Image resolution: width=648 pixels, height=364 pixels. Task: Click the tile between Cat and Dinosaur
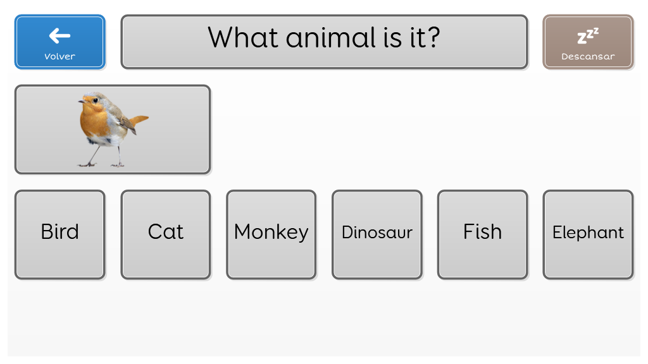pos(271,234)
